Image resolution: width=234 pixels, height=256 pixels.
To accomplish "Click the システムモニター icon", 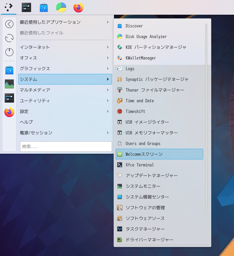I will [120, 186].
